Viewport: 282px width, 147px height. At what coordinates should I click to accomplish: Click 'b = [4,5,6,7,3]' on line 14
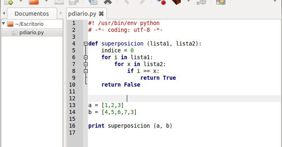click(112, 112)
